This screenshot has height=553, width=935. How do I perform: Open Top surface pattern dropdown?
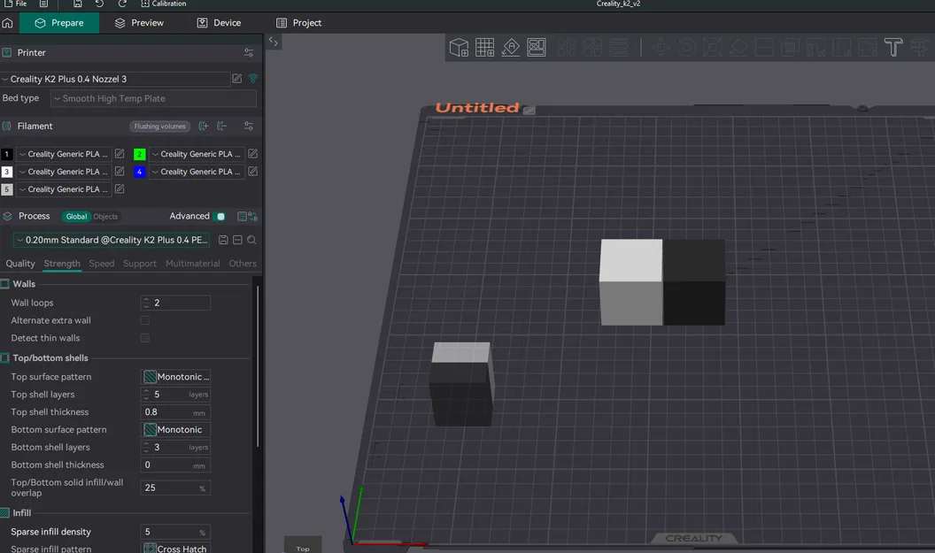[175, 377]
